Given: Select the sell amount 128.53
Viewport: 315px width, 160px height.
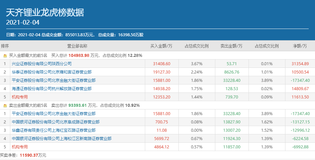Looking at the screenshot, I should coord(232,88).
